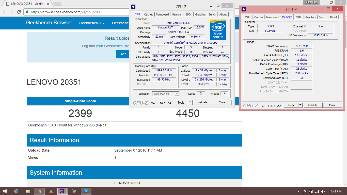This screenshot has width=347, height=195.
Task: Open Internet Explorer from taskbar
Action: coord(16,191)
